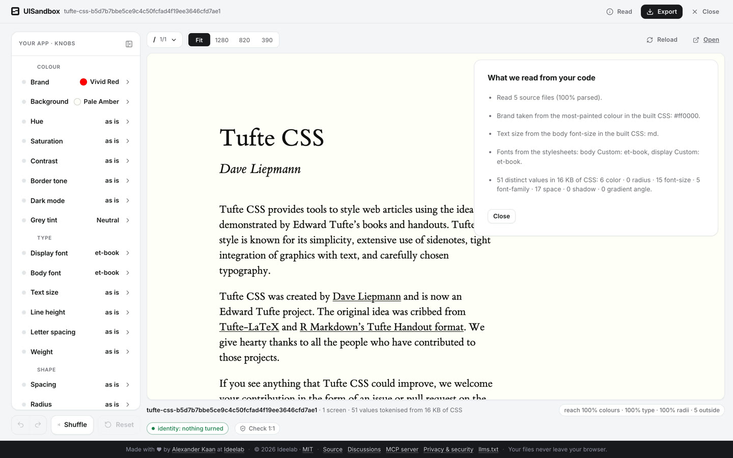Toggle the dot beside Text size
The width and height of the screenshot is (733, 458).
click(24, 293)
